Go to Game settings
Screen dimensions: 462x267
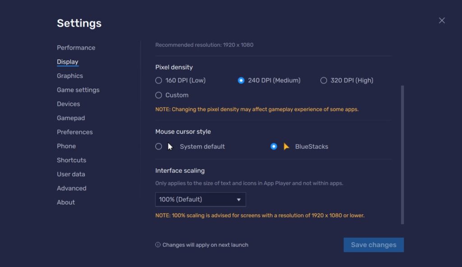(78, 90)
